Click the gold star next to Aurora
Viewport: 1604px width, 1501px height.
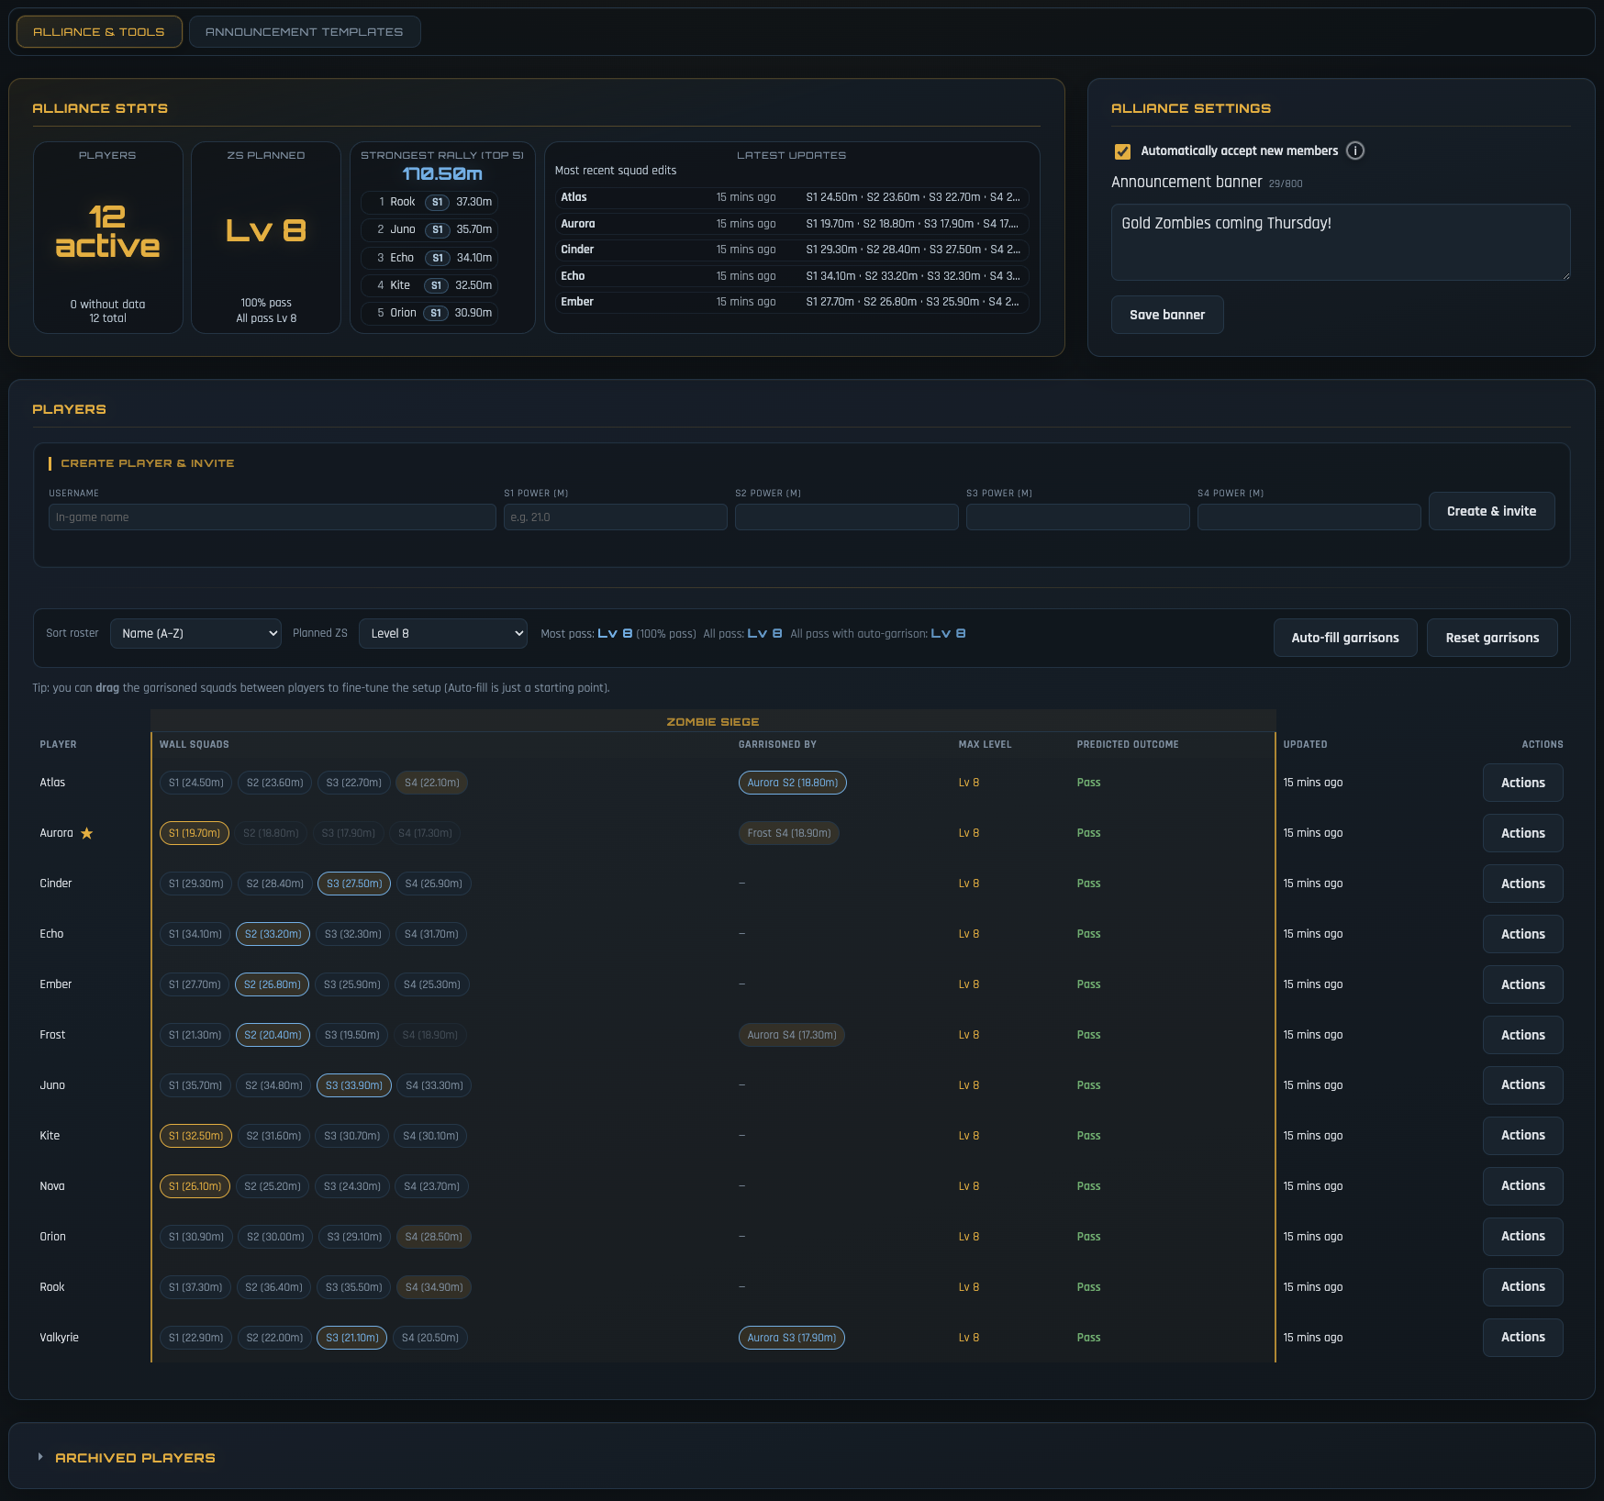tap(87, 833)
